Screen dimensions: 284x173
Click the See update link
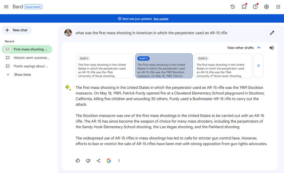click(161, 19)
